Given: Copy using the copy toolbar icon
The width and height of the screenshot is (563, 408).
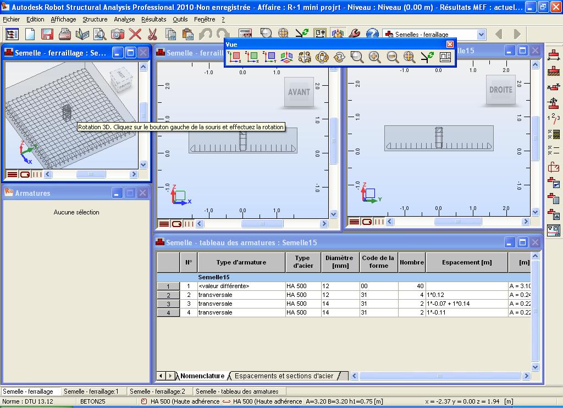Looking at the screenshot, I should coord(170,34).
